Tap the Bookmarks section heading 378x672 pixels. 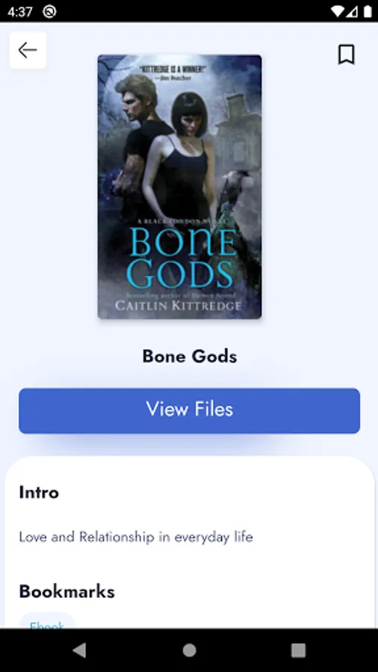(66, 591)
